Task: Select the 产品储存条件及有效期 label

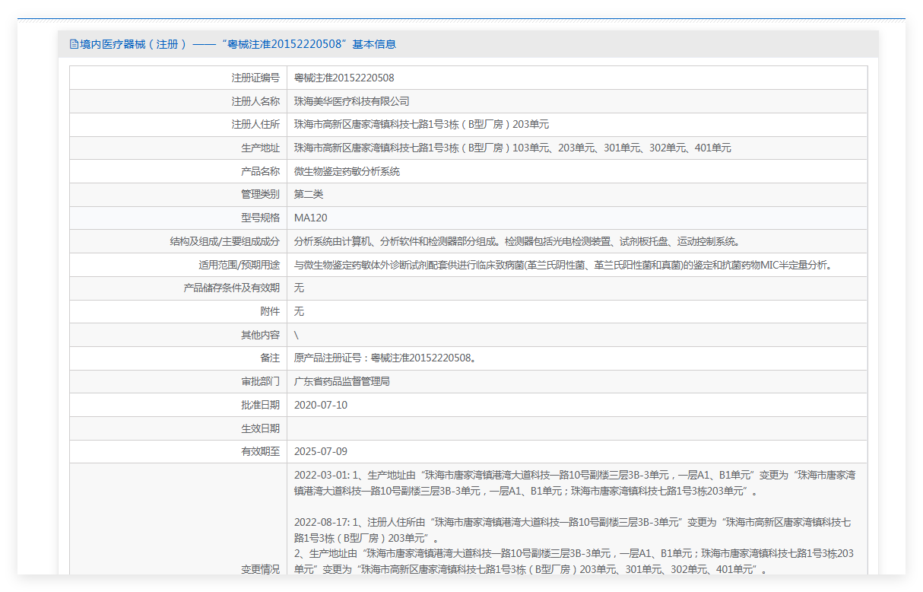Action: (x=232, y=288)
